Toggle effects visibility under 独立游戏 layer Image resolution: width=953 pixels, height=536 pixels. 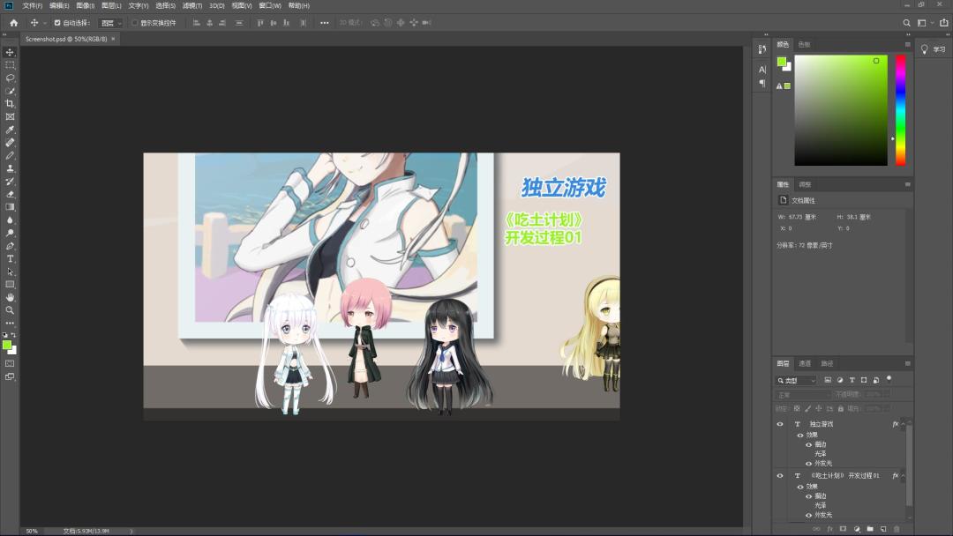[x=799, y=435]
